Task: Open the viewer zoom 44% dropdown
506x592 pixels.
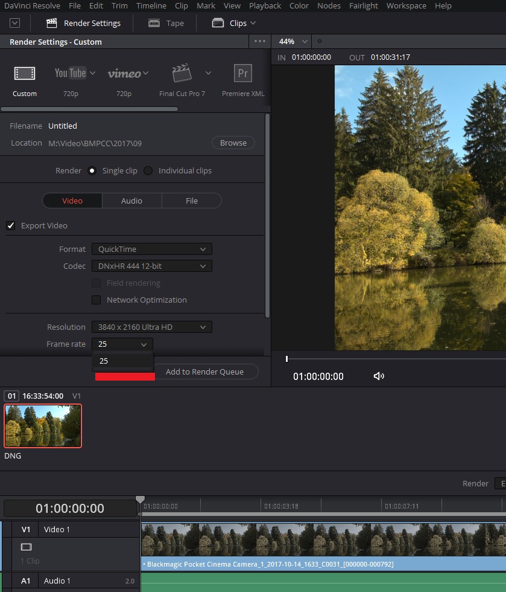Action: click(x=293, y=42)
